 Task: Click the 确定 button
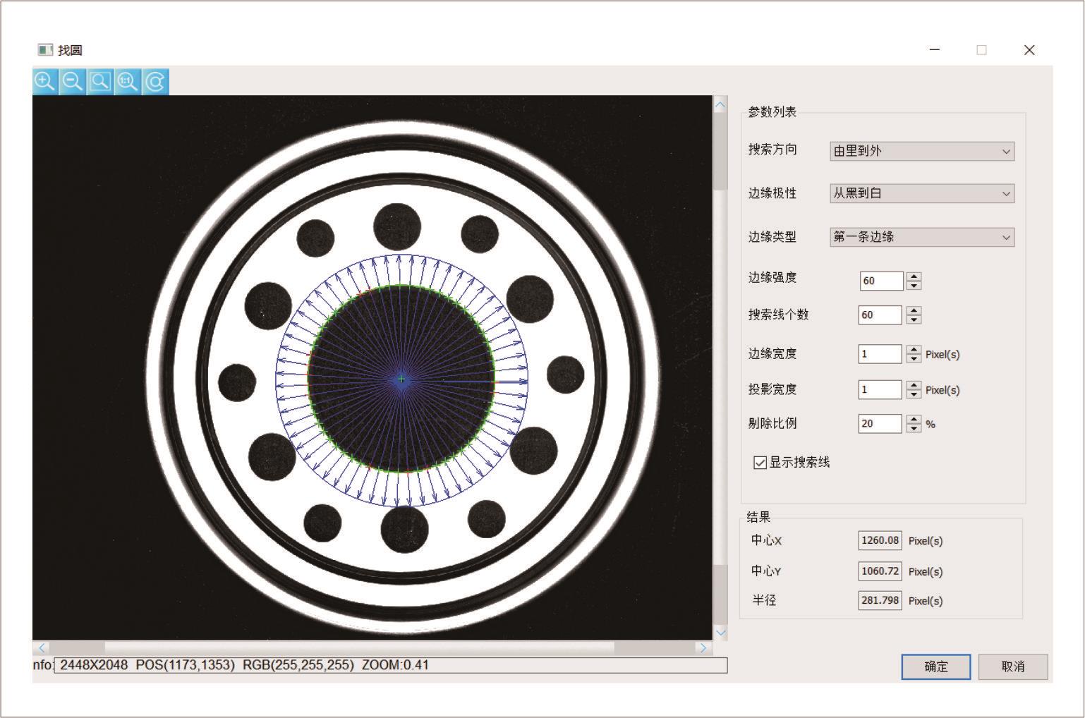click(935, 667)
